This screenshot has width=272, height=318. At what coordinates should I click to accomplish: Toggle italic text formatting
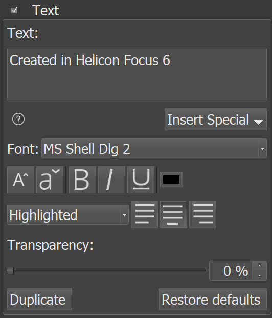(111, 180)
